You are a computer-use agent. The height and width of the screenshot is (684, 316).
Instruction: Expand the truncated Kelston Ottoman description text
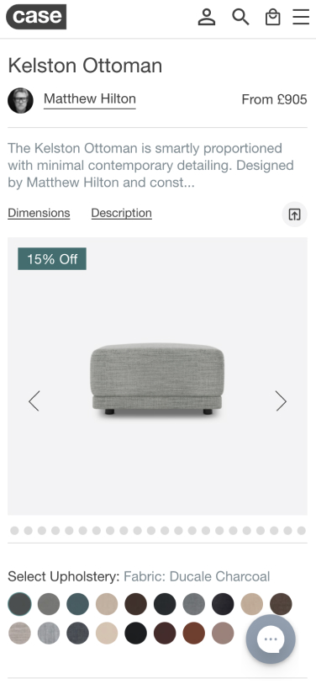pyautogui.click(x=150, y=166)
